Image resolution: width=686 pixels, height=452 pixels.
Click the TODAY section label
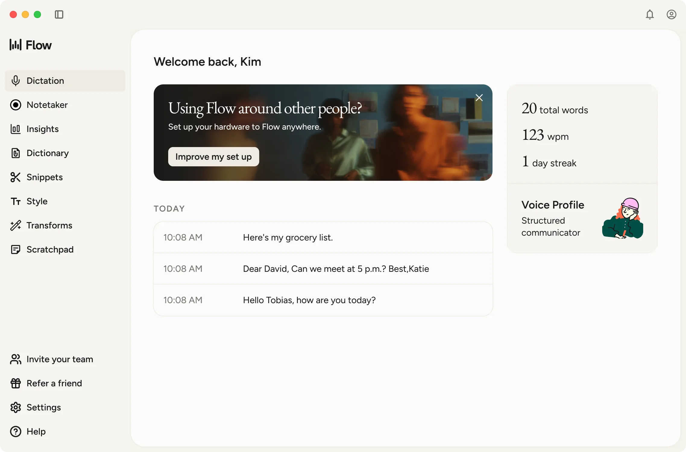169,209
